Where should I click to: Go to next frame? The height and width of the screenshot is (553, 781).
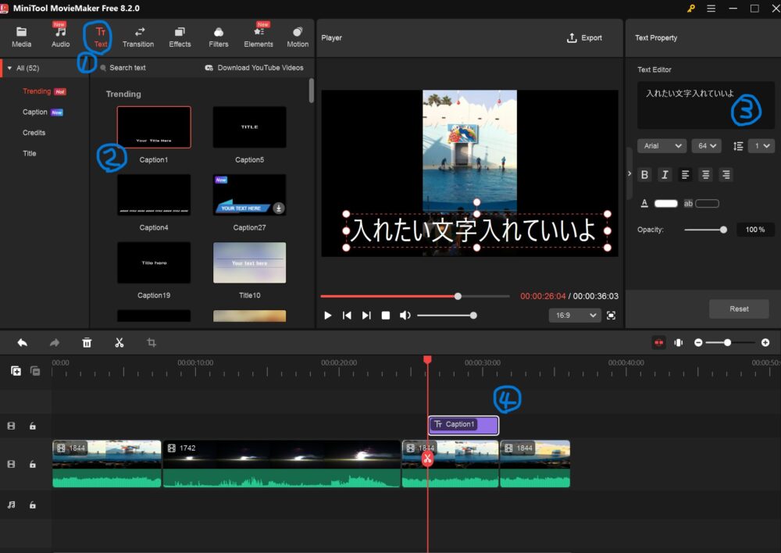tap(366, 316)
